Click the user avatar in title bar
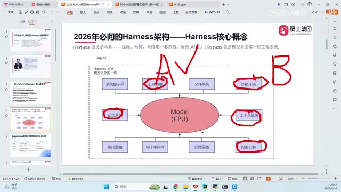The height and width of the screenshot is (192, 341). coord(310,4)
